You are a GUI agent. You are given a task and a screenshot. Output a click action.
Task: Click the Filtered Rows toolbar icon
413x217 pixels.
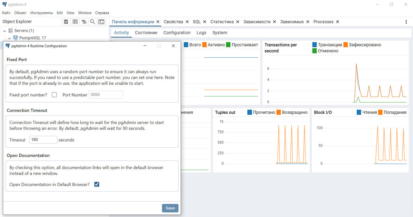(84, 22)
